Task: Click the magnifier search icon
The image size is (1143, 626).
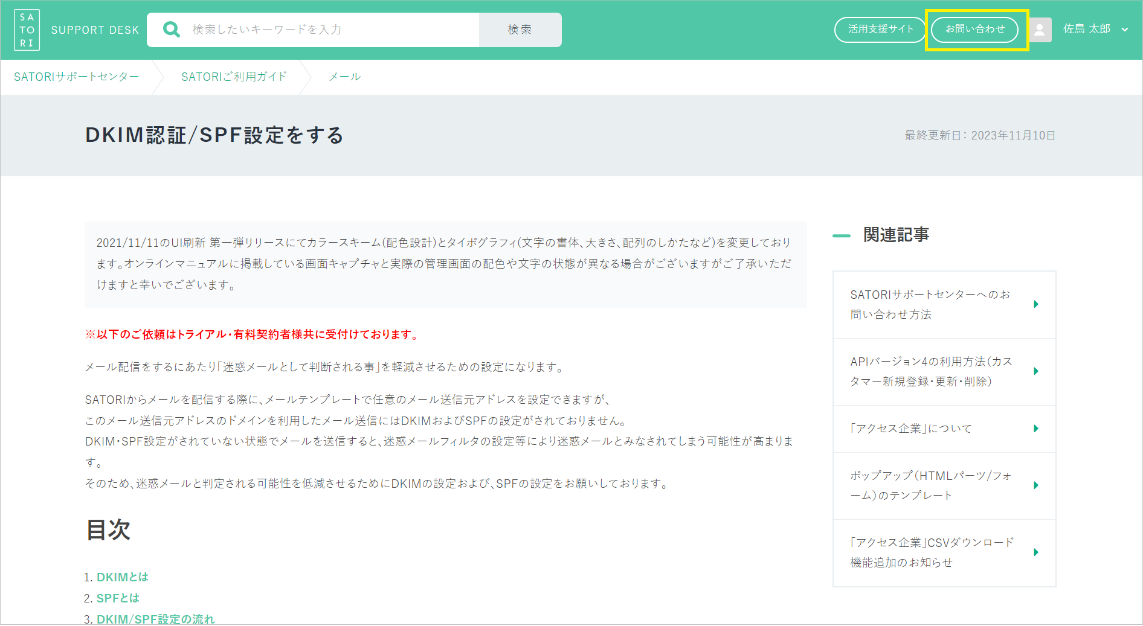Action: click(x=172, y=30)
